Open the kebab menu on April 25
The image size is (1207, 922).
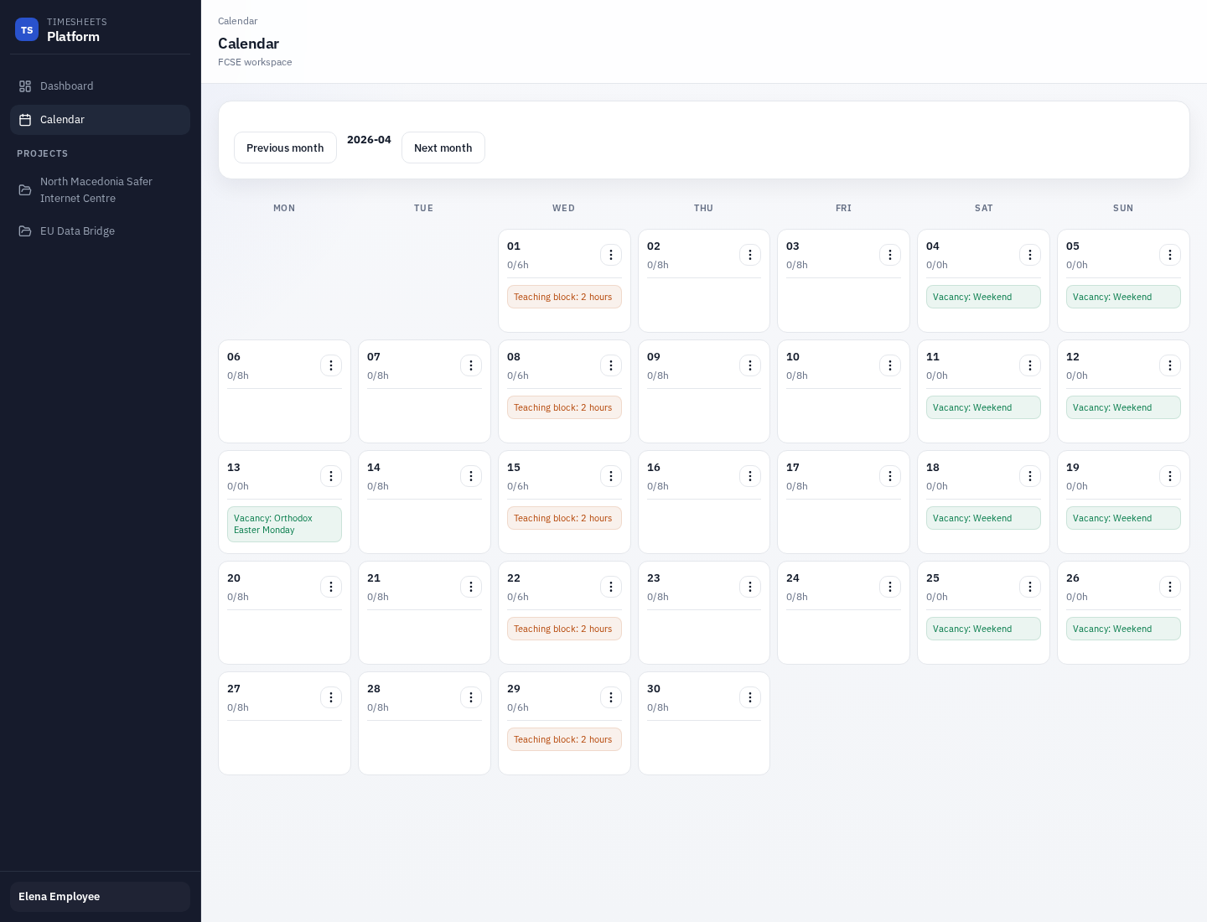[x=1030, y=587]
